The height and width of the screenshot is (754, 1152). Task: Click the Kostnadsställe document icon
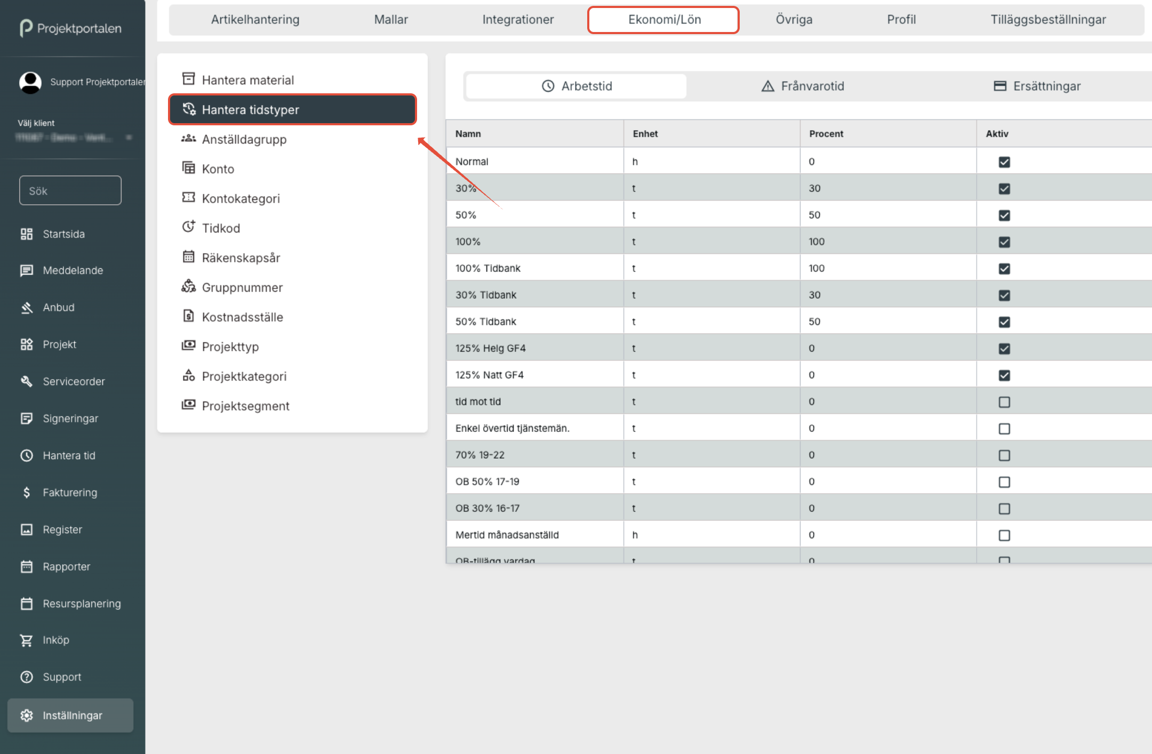pos(188,316)
